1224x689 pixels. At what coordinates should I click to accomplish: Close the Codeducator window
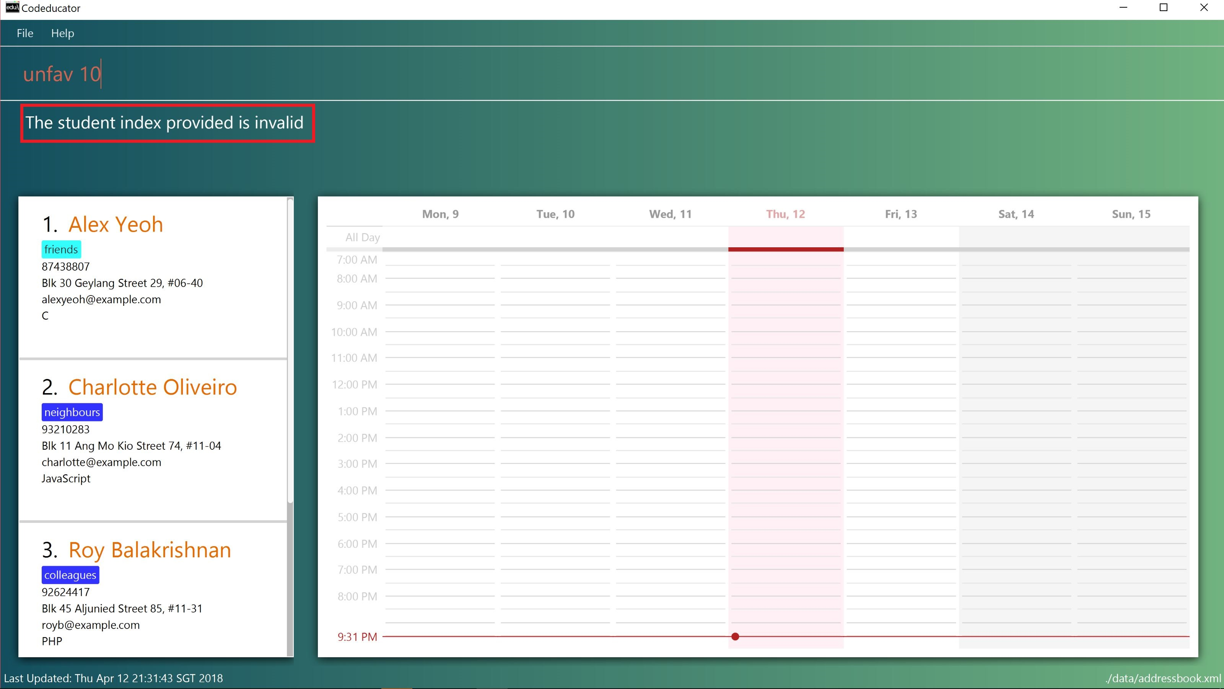pyautogui.click(x=1204, y=8)
